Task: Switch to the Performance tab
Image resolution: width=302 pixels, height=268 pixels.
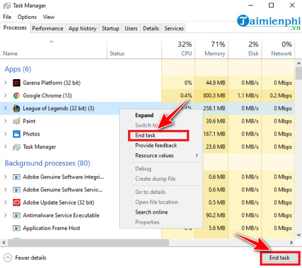Action: point(47,28)
